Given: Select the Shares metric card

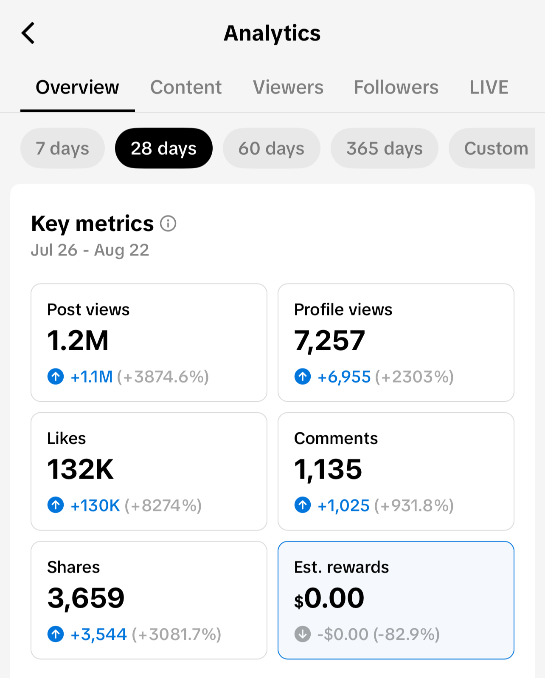Looking at the screenshot, I should pyautogui.click(x=149, y=600).
